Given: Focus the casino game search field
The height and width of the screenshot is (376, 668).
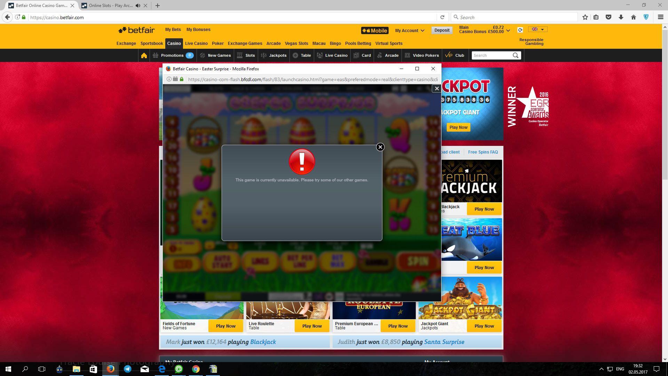Looking at the screenshot, I should coord(492,55).
